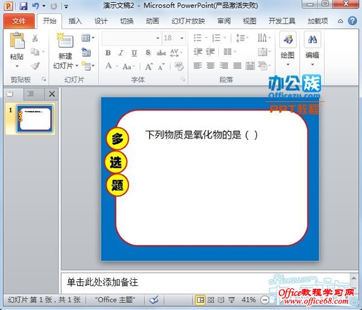The width and height of the screenshot is (362, 310).
Task: Click the Paste (粘贴) clipboard icon
Action: [17, 43]
